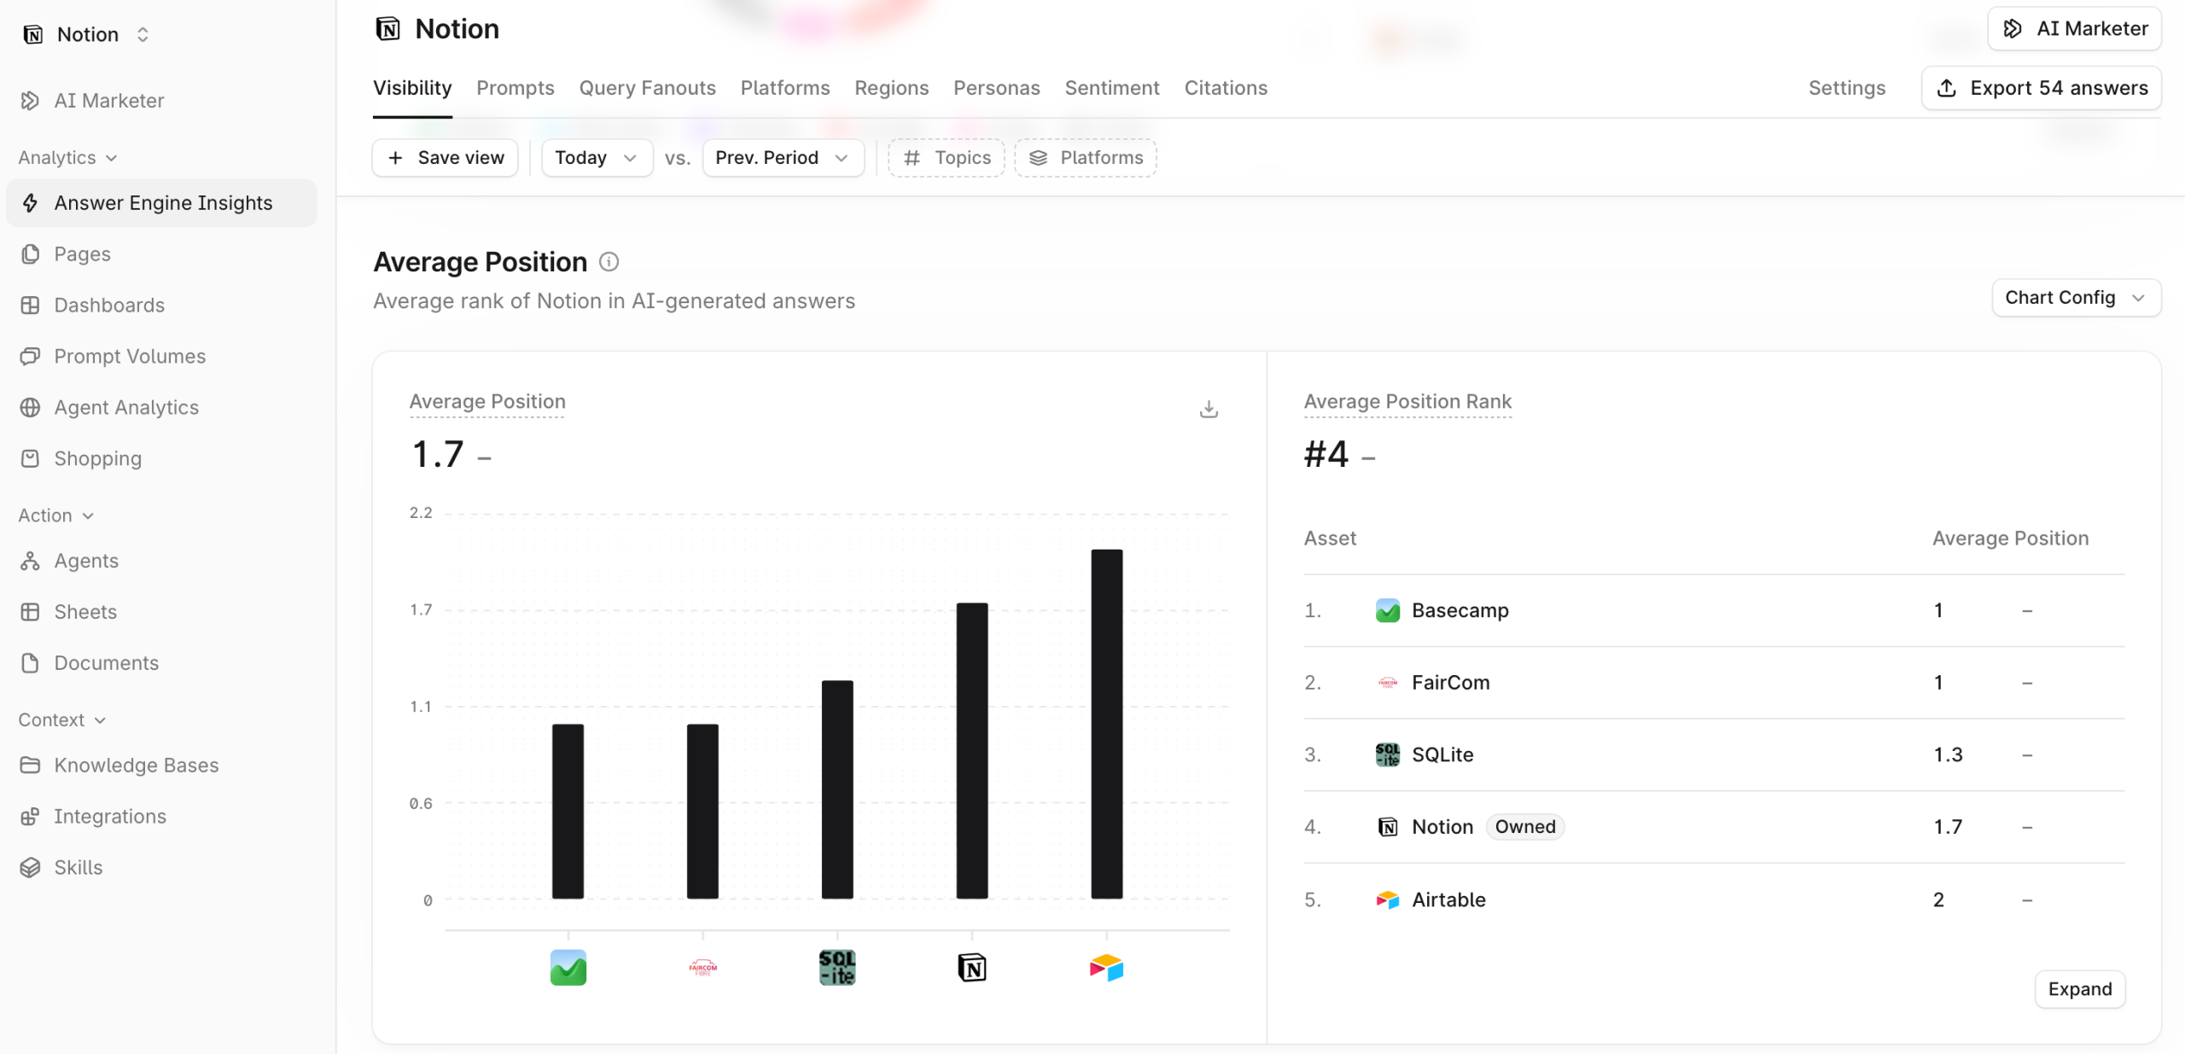The width and height of the screenshot is (2185, 1054).
Task: Click the Answer Engine Insights lightning icon
Action: (x=30, y=203)
